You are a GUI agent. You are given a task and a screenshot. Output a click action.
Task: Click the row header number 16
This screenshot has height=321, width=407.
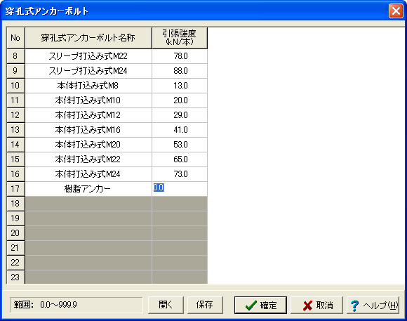[x=15, y=174]
